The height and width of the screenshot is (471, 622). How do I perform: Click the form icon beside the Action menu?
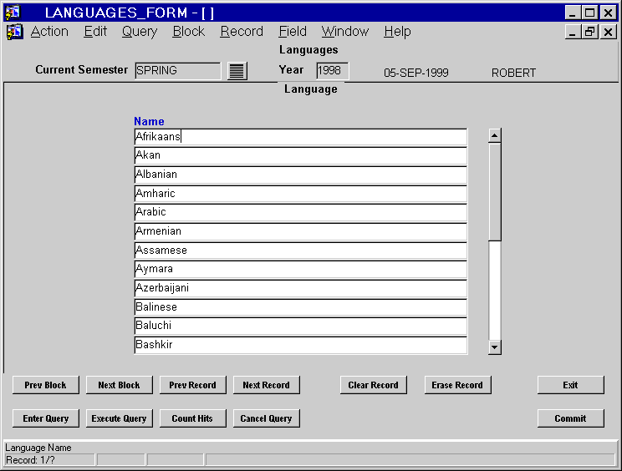[x=15, y=32]
